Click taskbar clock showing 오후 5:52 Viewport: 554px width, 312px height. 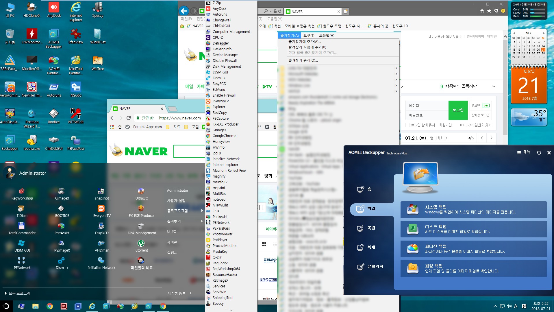pyautogui.click(x=541, y=306)
